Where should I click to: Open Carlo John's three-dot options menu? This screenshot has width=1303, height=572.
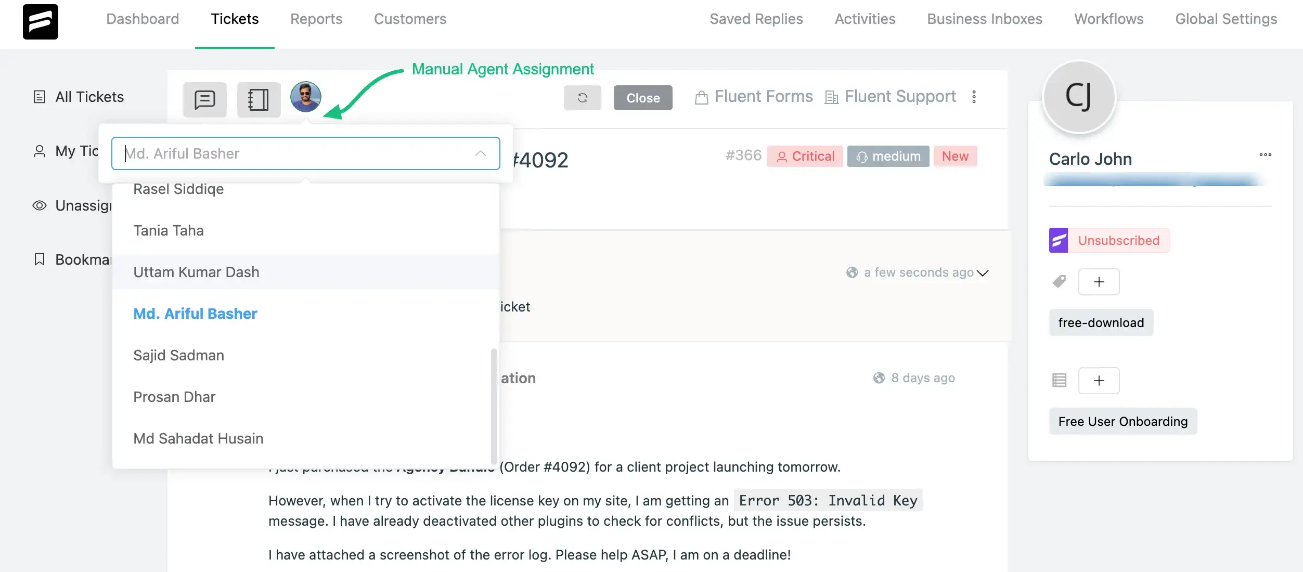point(1266,154)
